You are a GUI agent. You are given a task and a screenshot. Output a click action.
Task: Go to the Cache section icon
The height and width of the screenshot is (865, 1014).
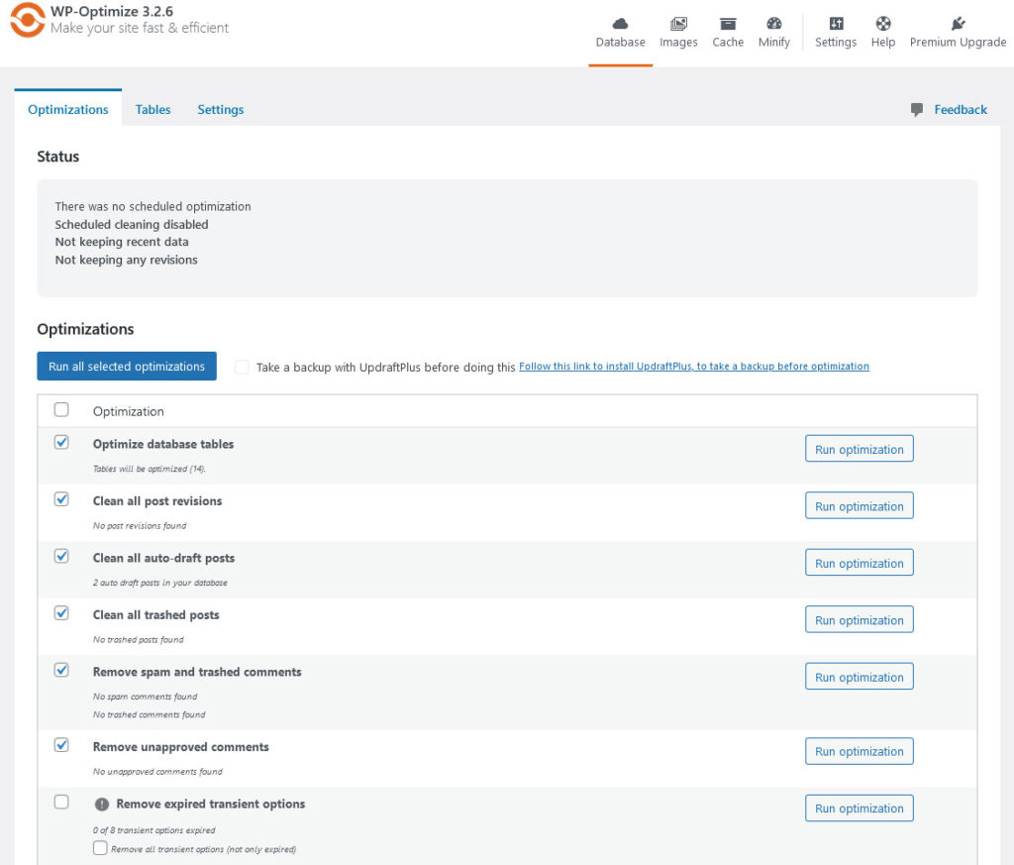click(728, 24)
